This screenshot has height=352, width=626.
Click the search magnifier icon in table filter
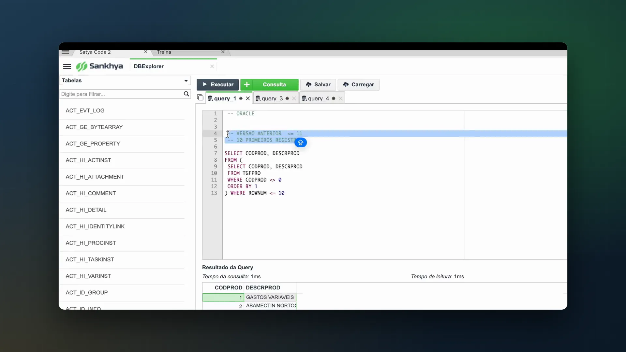coord(186,94)
